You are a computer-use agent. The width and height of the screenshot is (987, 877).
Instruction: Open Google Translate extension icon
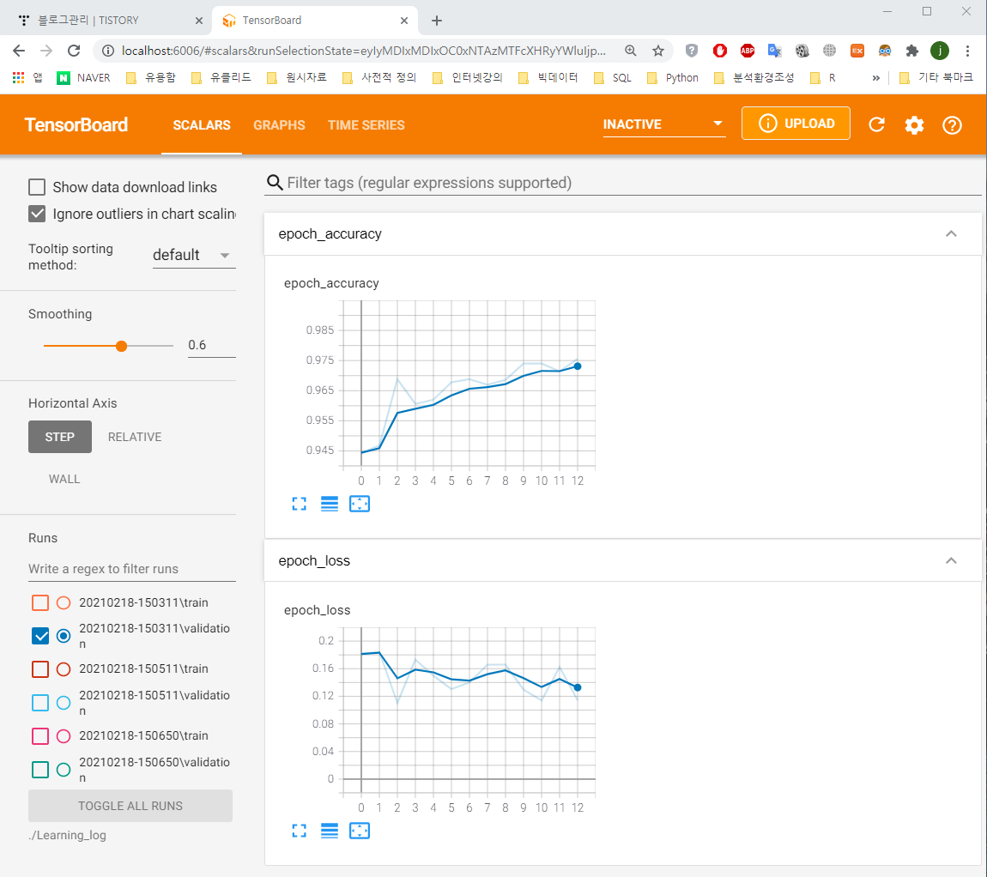coord(774,51)
